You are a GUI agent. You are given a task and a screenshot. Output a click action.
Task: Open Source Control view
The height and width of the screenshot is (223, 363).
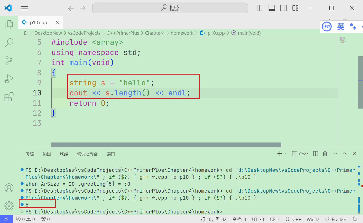[9, 61]
